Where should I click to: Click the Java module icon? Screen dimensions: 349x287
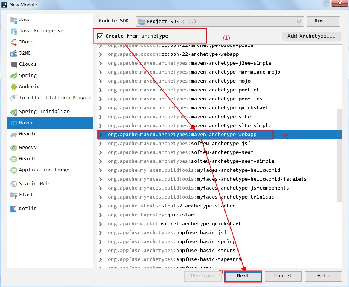pyautogui.click(x=14, y=20)
